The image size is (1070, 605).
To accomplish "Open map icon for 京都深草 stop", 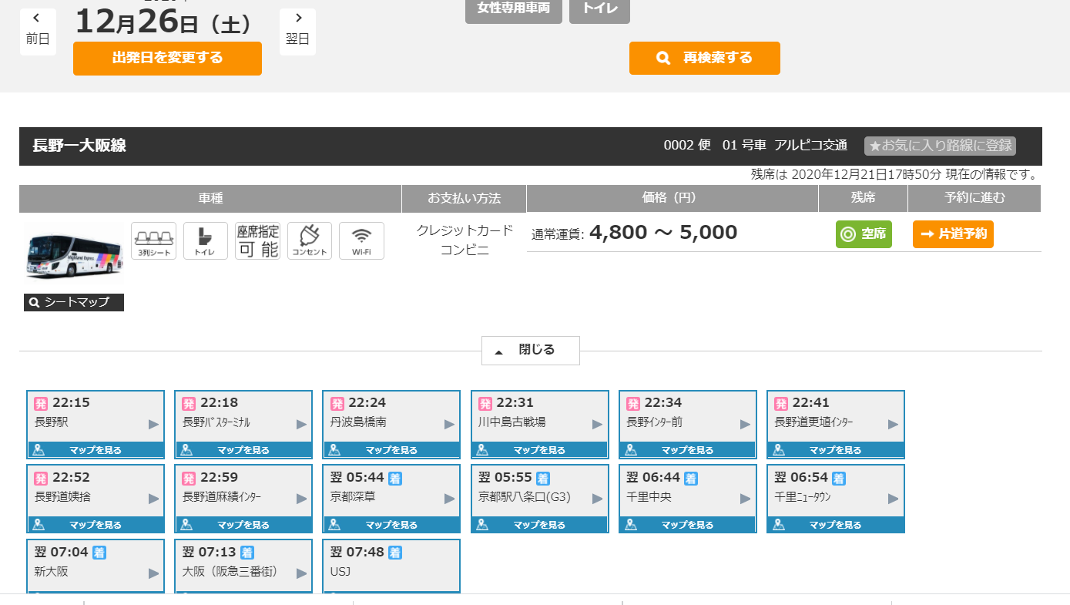I will 334,525.
